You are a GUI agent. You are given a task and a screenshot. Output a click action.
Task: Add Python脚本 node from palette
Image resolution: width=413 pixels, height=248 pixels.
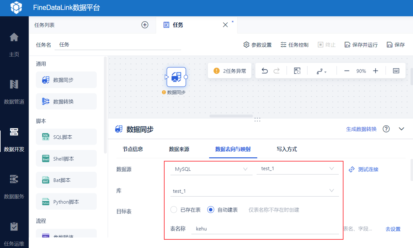tap(66, 202)
